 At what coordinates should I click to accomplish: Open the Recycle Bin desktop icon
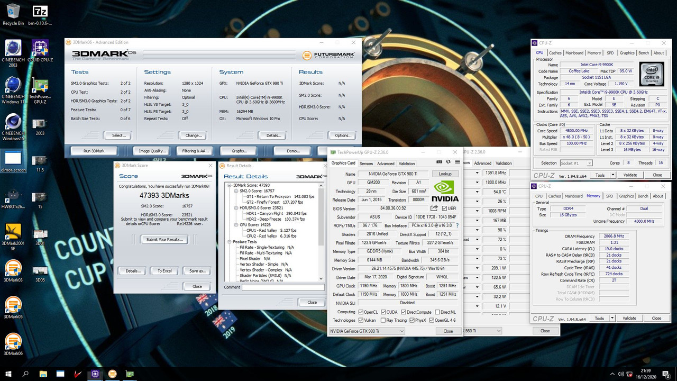tap(13, 14)
